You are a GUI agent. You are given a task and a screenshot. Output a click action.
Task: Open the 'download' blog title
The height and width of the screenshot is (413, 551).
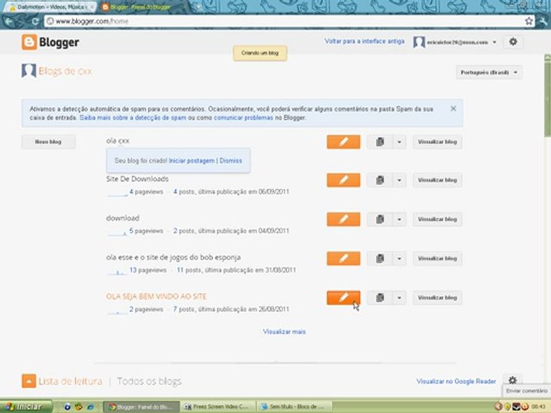123,218
